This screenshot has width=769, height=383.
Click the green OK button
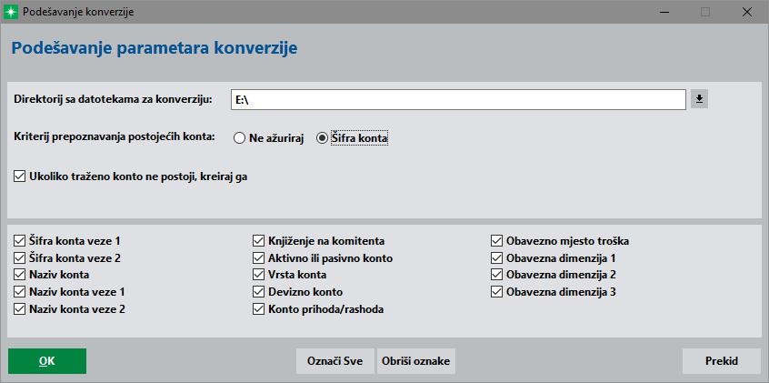coord(47,361)
